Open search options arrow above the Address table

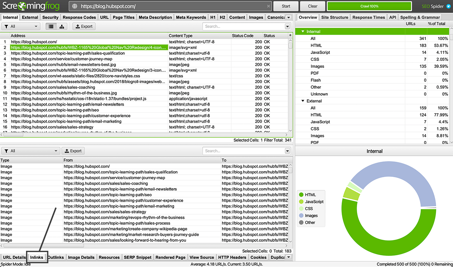(288, 26)
